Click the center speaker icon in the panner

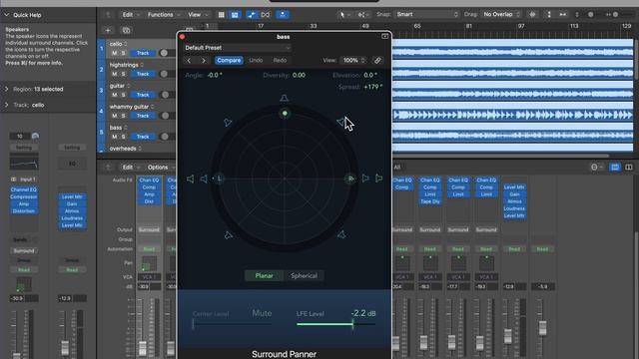[x=284, y=98]
